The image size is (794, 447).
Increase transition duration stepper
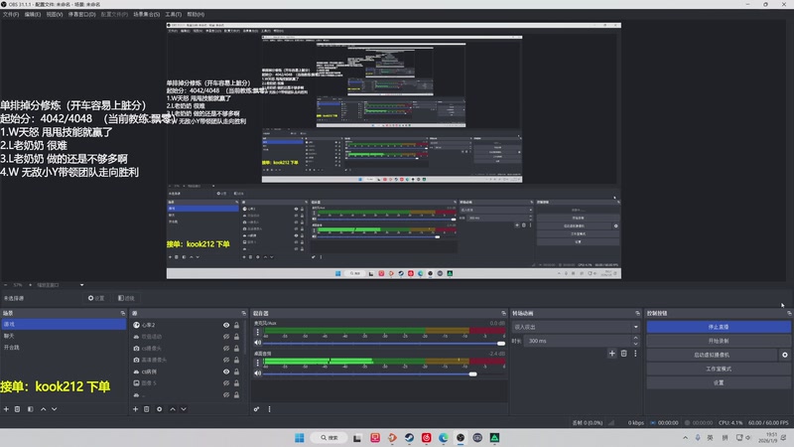635,338
